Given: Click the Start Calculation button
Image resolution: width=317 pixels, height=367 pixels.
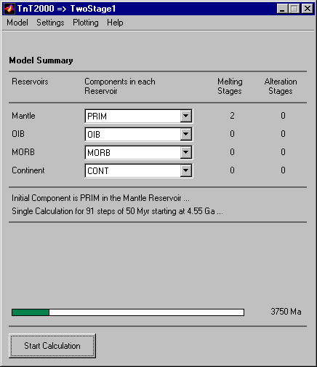Looking at the screenshot, I should pos(52,346).
